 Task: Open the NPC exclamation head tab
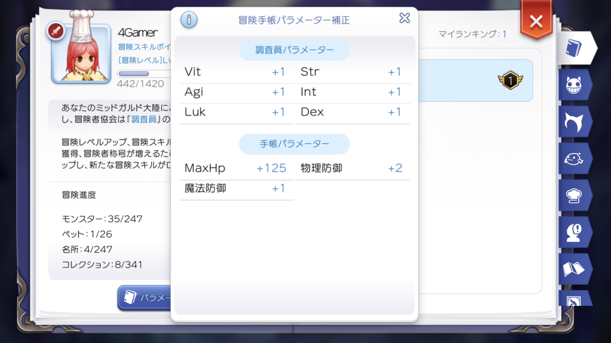[x=574, y=233]
